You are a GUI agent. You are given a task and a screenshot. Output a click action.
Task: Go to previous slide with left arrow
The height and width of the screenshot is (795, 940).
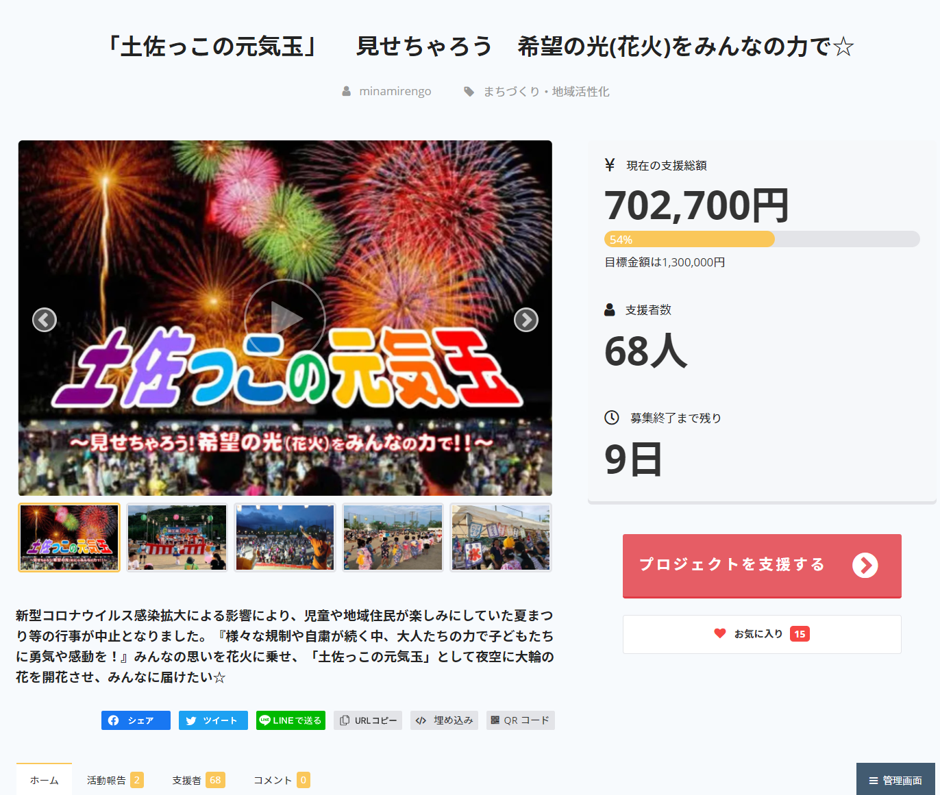(x=45, y=320)
